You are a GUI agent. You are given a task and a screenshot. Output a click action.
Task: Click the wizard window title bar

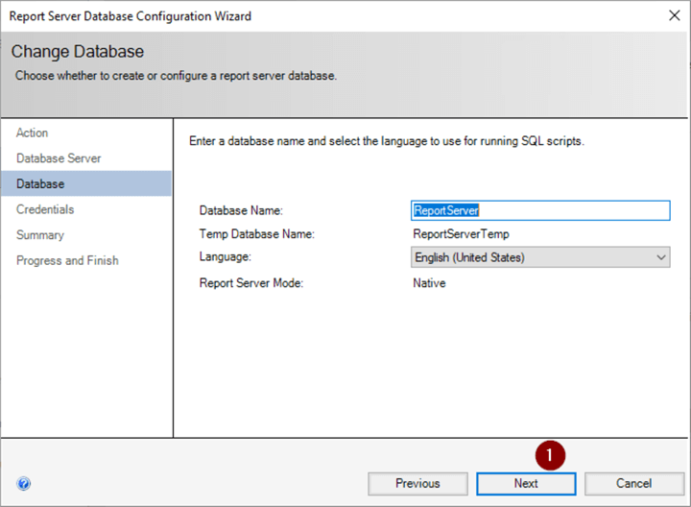288,15
